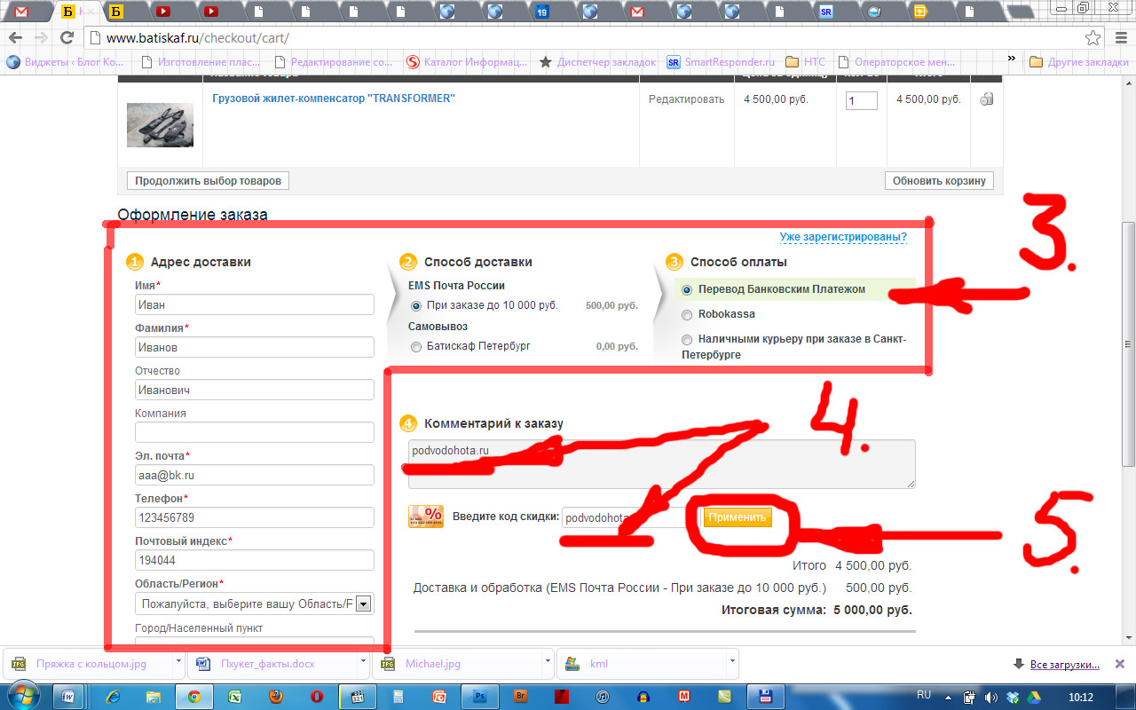This screenshot has width=1136, height=710.
Task: Open the Диспетчер закладок bookmark
Action: (596, 62)
